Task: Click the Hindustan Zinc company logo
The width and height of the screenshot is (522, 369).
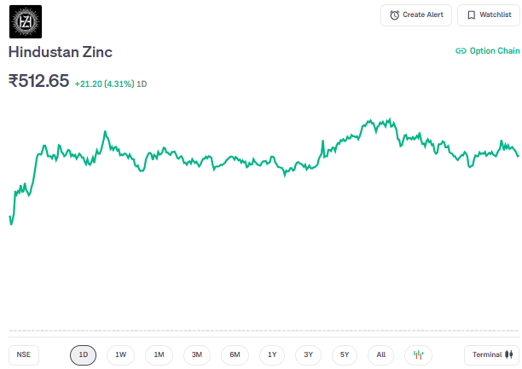Action: point(25,21)
